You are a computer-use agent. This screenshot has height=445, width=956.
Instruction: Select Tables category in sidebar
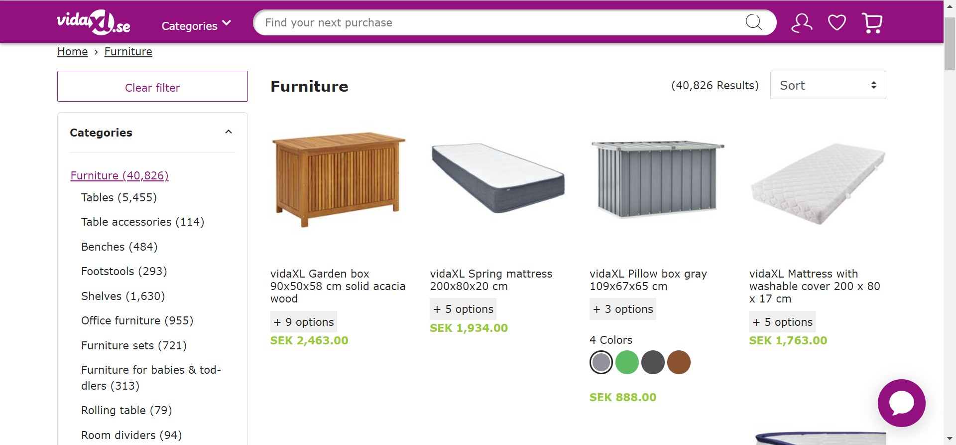click(119, 197)
